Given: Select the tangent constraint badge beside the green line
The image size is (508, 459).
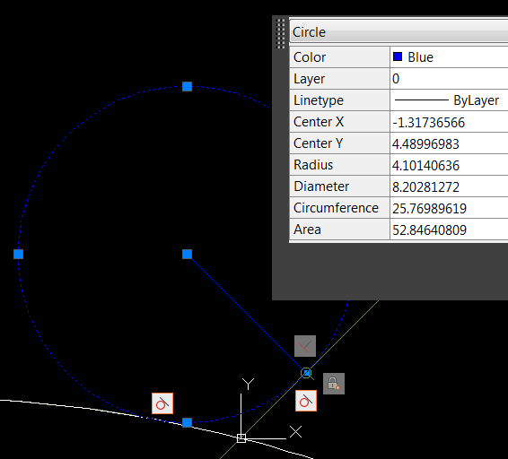Looking at the screenshot, I should [x=306, y=401].
